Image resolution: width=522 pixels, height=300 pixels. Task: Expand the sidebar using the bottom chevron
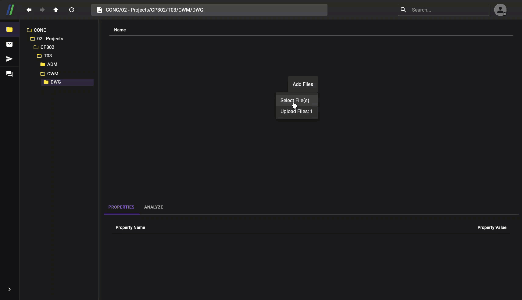(9, 289)
